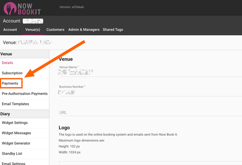
Task: Select Pre-Authorisation Payments in sidebar
Action: click(25, 94)
